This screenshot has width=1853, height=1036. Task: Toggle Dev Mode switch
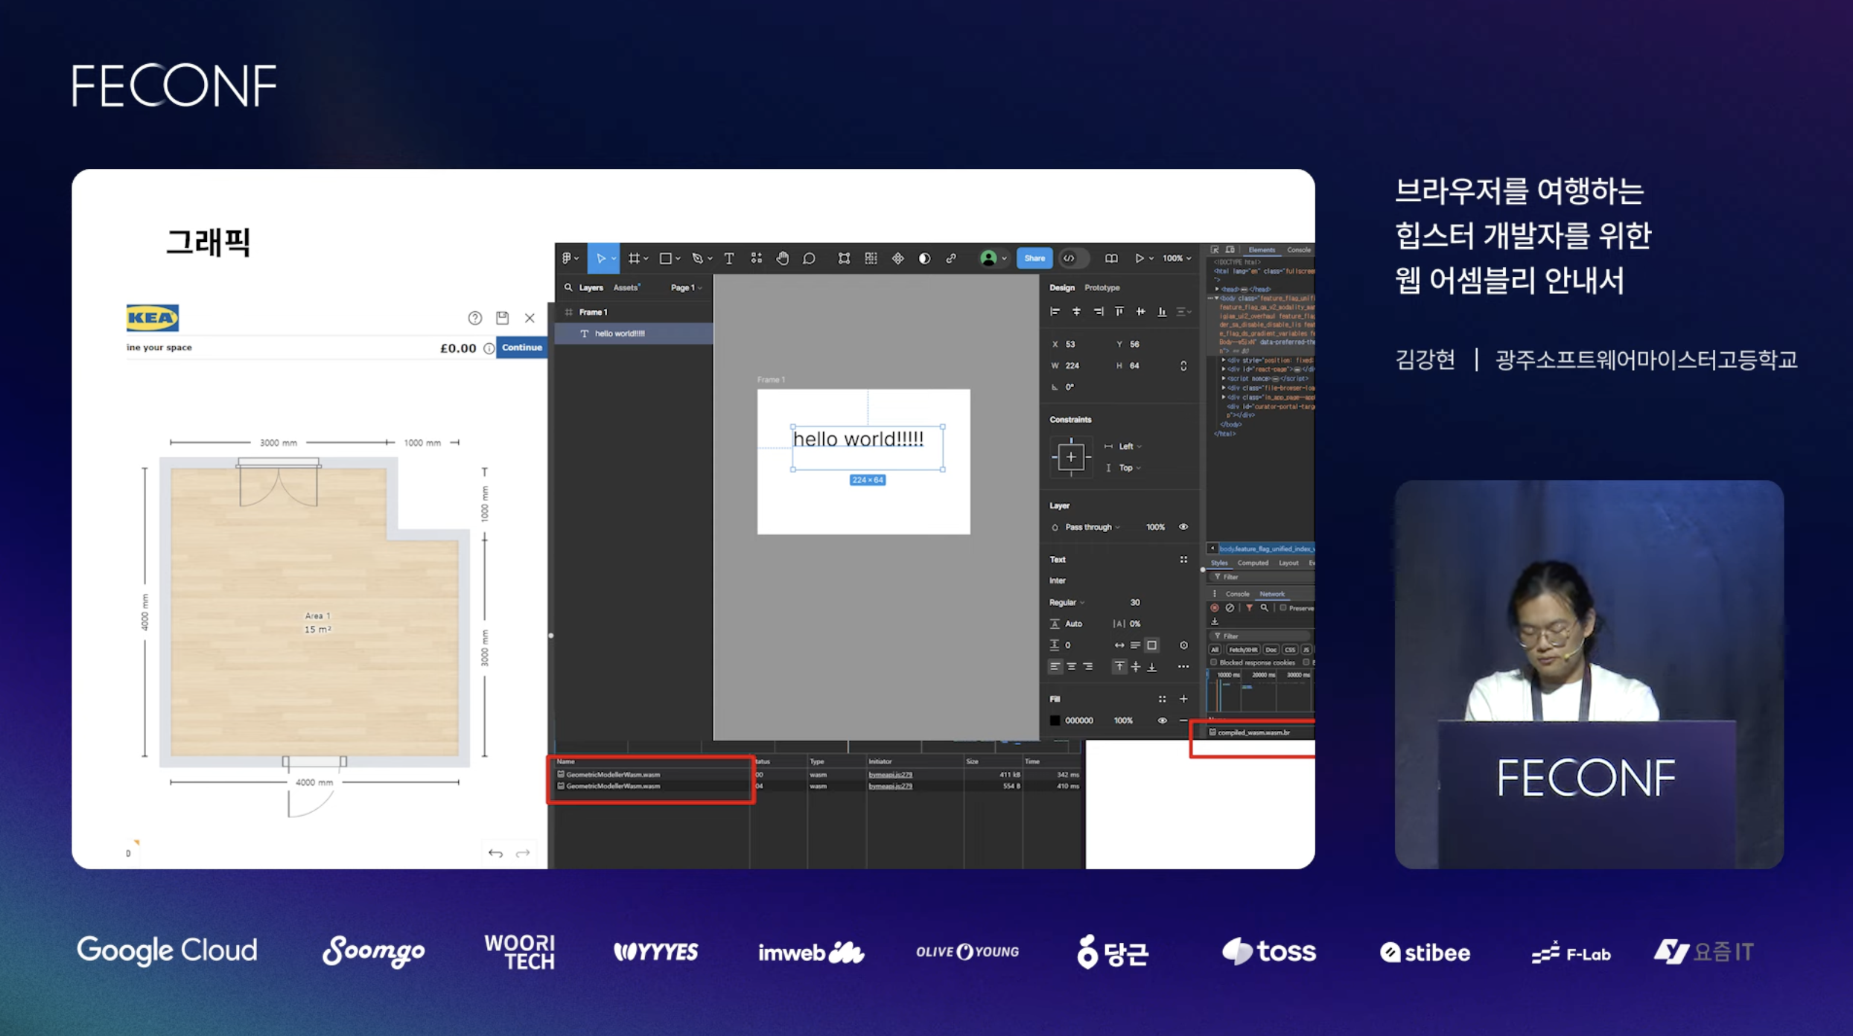click(1073, 258)
